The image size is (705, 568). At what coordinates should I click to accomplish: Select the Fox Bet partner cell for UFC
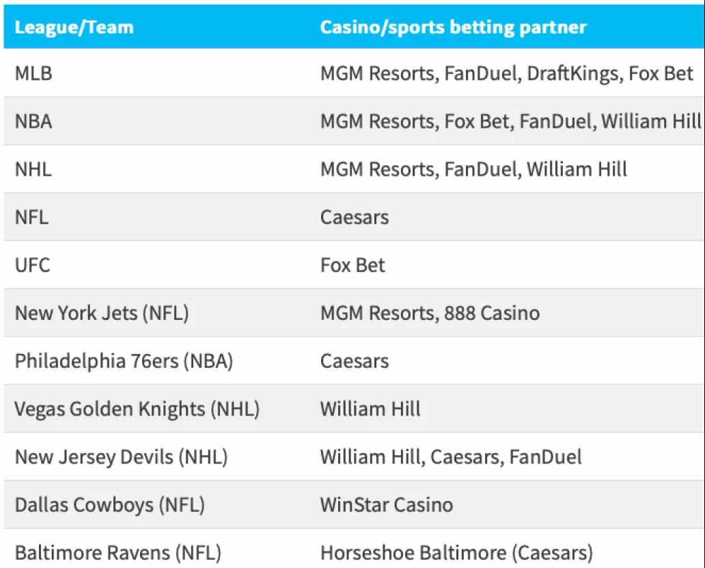point(352,265)
